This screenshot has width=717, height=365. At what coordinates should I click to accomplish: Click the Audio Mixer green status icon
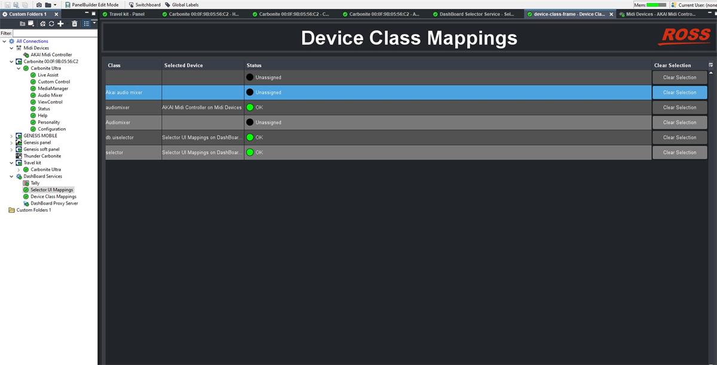click(x=33, y=95)
